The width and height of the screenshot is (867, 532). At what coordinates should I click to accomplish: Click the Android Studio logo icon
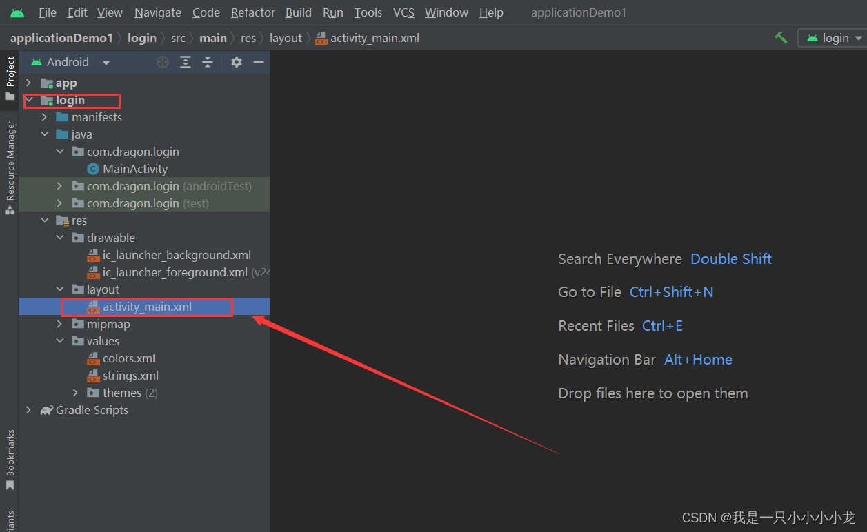click(x=17, y=12)
